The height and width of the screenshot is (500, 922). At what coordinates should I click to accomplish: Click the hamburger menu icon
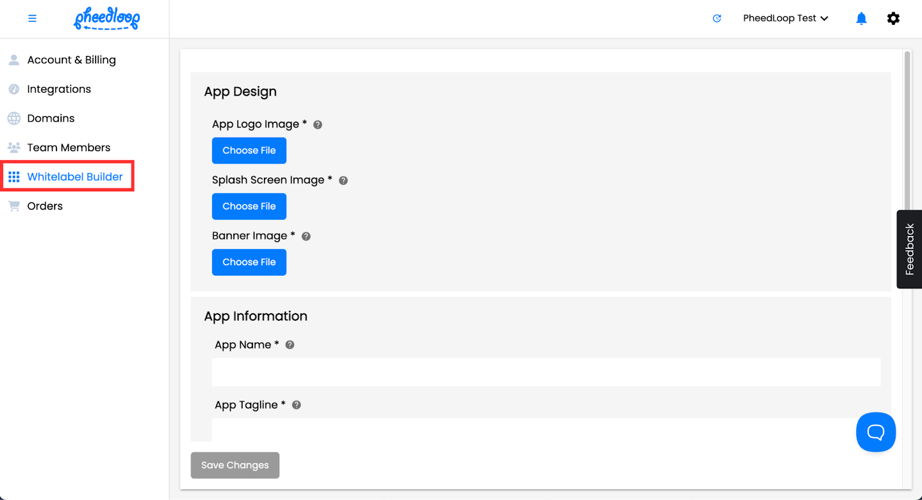[x=32, y=18]
